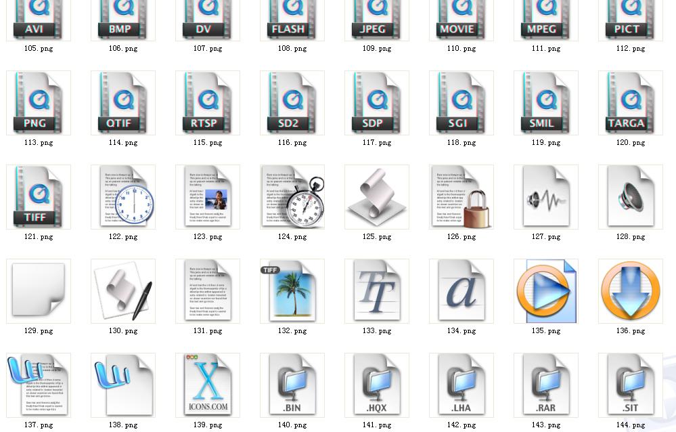Screen dimensions: 676x432
Task: Select the label 125.png
Action: (x=377, y=236)
